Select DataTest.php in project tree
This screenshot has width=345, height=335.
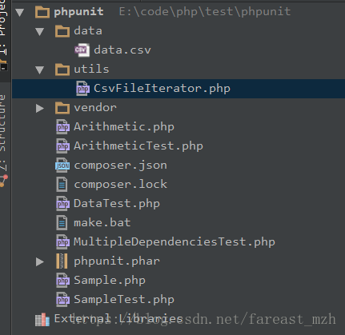pyautogui.click(x=117, y=204)
